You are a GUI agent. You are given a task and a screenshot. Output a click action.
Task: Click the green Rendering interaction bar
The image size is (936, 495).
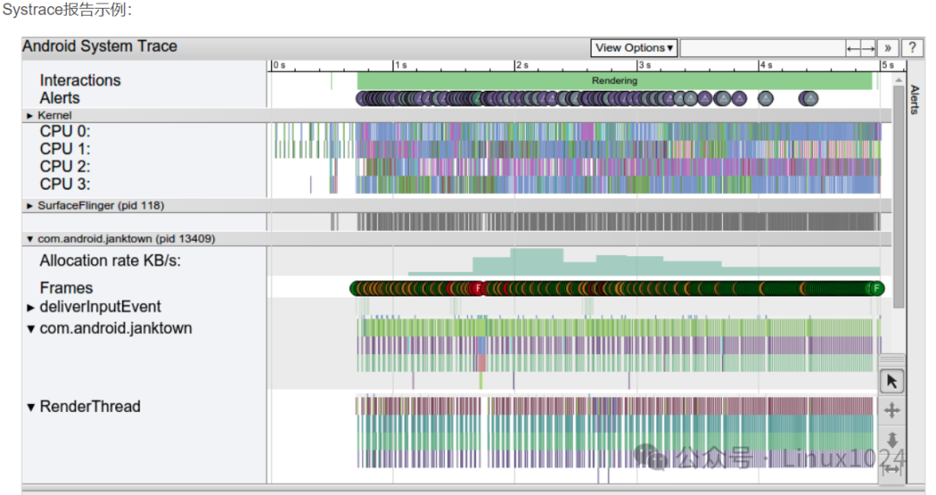[614, 80]
